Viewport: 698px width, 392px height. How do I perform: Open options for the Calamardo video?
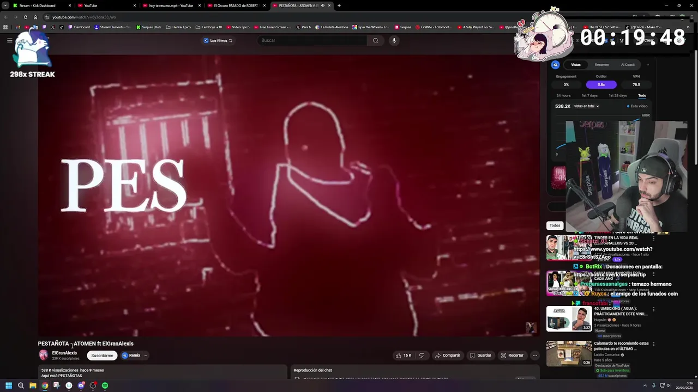(x=653, y=344)
